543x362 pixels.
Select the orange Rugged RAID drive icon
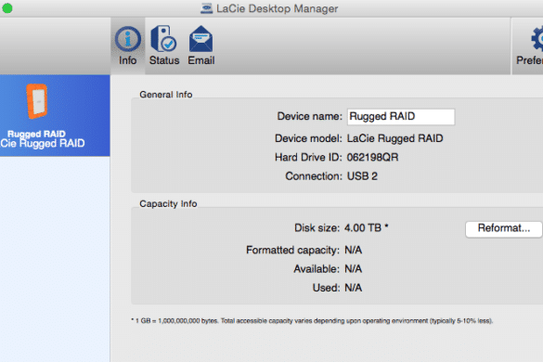(x=37, y=101)
